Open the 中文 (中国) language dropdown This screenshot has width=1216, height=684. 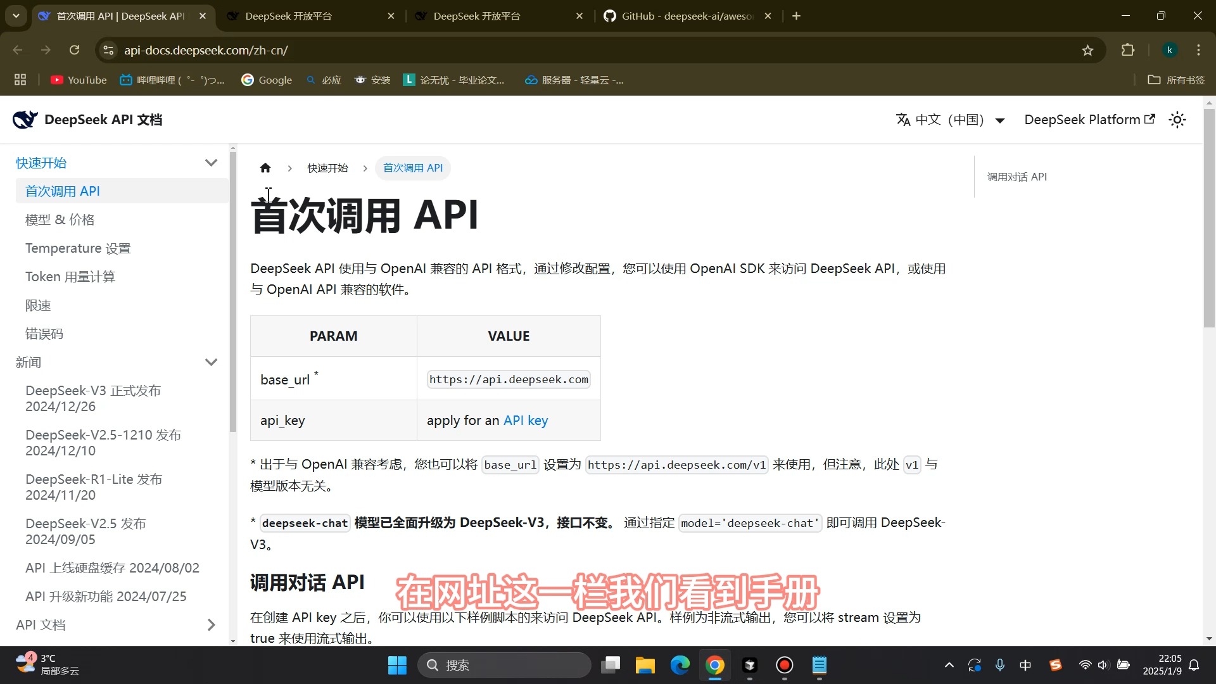[x=950, y=120]
